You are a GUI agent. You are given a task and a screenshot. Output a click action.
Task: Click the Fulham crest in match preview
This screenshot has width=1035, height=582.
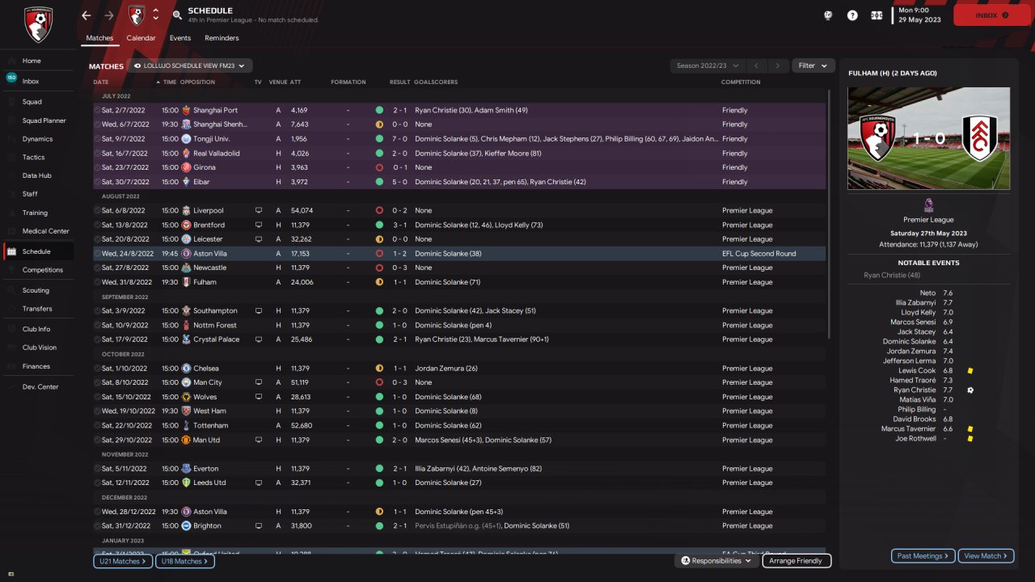click(x=979, y=138)
